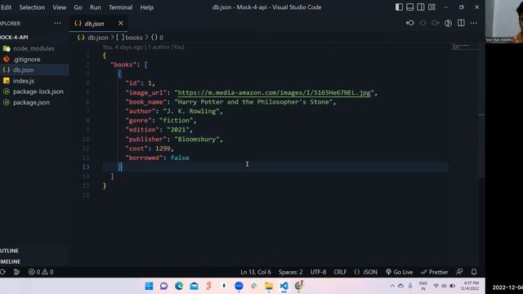Open the Help menu
This screenshot has width=523, height=294.
(x=147, y=7)
